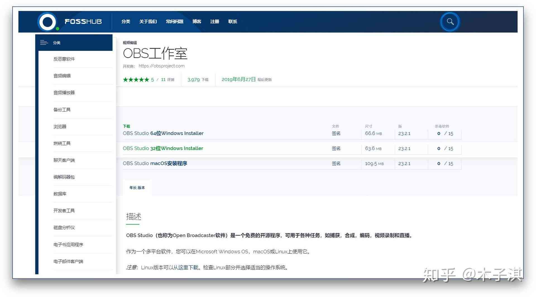Viewport: 536px width, 297px height.
Task: Open 分类 in top navigation
Action: [126, 21]
